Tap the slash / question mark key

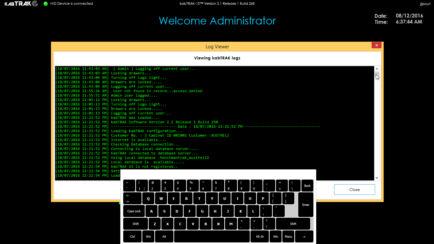pos(269,224)
